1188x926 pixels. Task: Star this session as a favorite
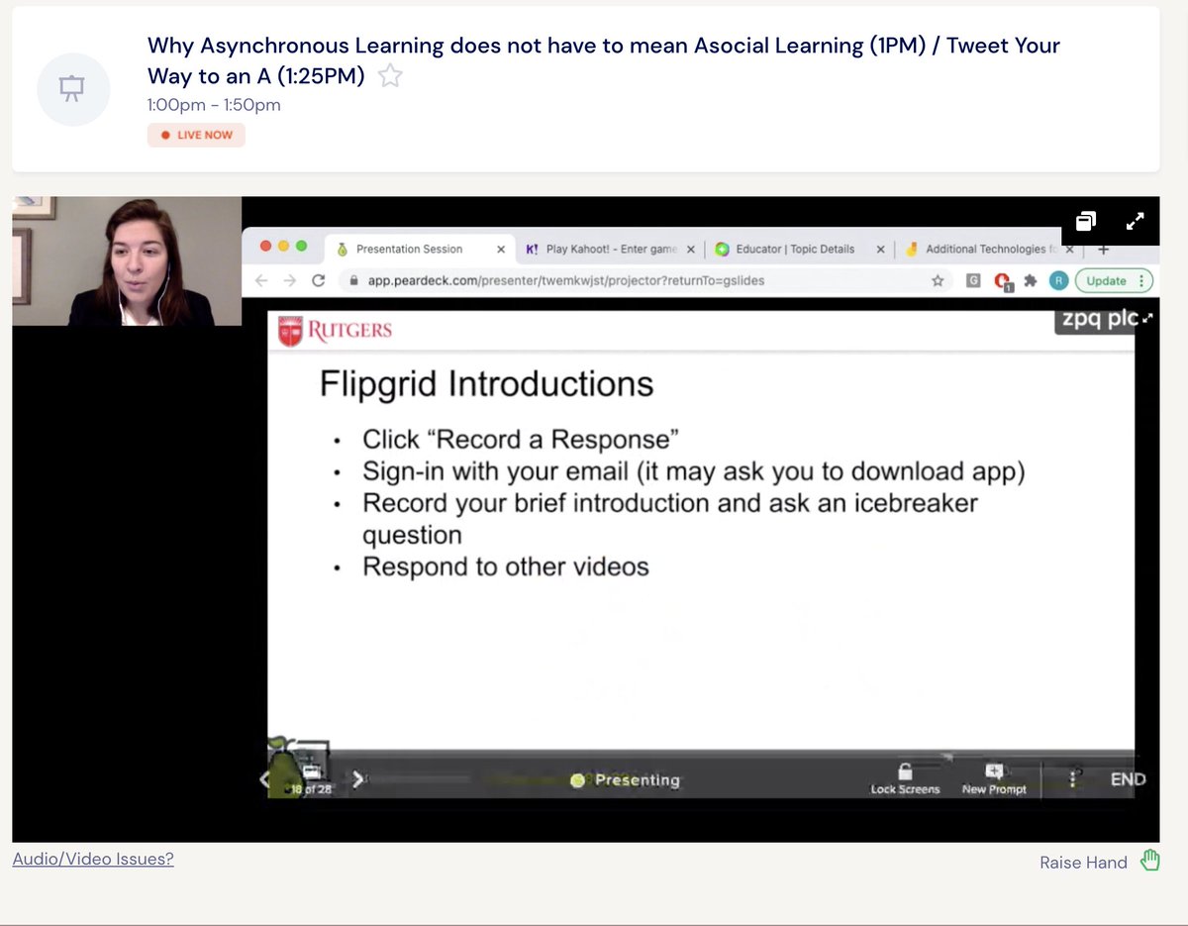[391, 75]
